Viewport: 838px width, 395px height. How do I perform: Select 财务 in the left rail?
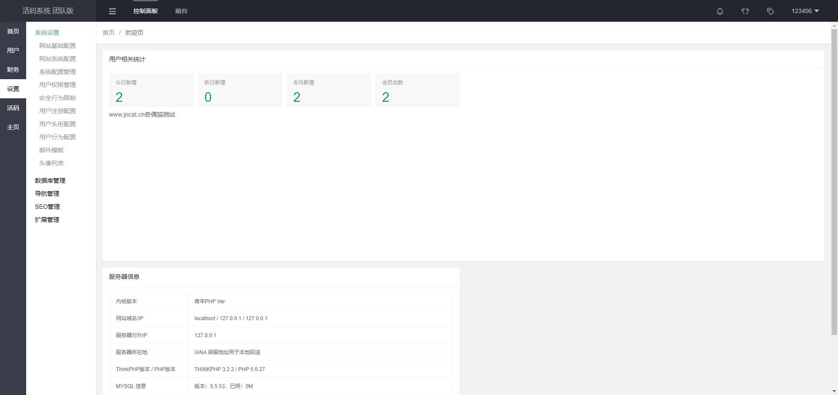pyautogui.click(x=13, y=70)
